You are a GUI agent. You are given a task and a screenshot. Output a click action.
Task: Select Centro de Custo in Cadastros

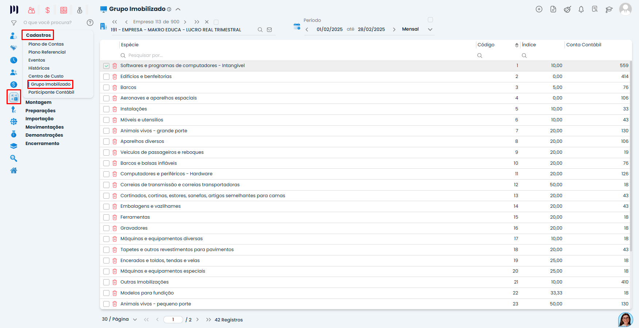click(46, 76)
